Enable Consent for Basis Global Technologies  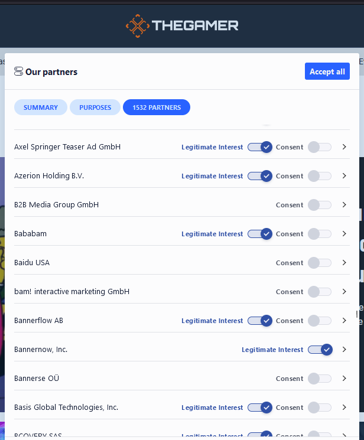[320, 408]
